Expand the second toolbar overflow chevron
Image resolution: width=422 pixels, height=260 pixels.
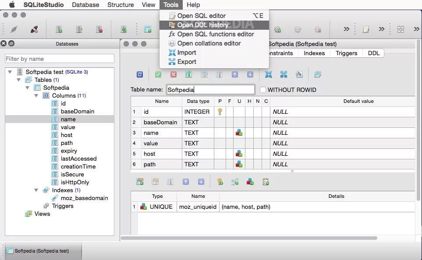[x=381, y=29]
